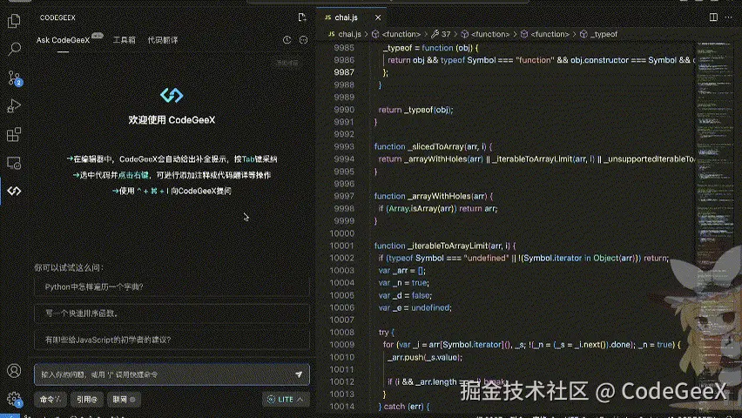Open third <function> breadcrumb segment
The width and height of the screenshot is (742, 418).
pyautogui.click(x=545, y=34)
